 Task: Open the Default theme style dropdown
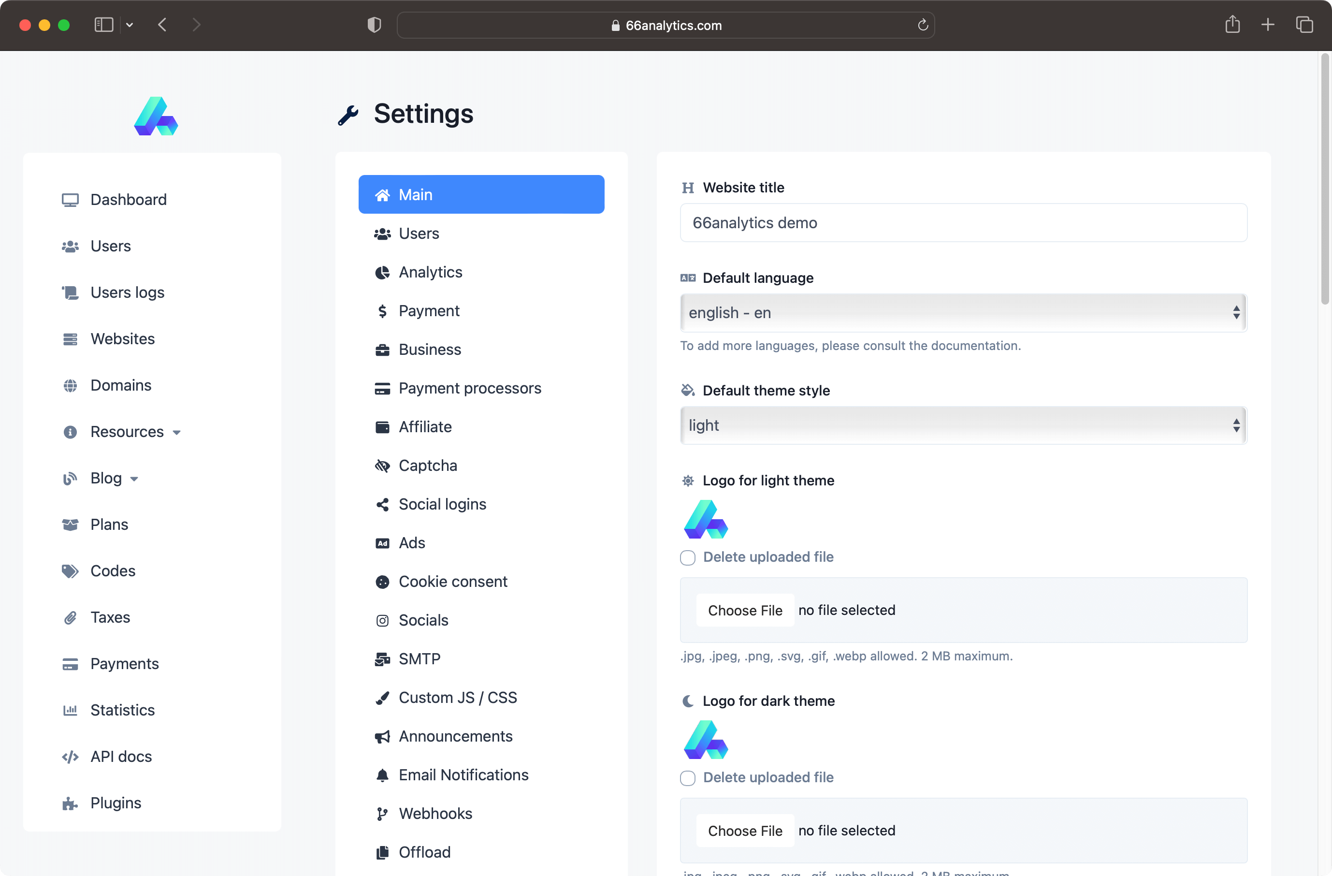pyautogui.click(x=964, y=424)
